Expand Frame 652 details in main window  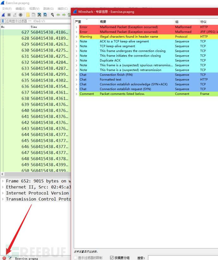point(3,181)
